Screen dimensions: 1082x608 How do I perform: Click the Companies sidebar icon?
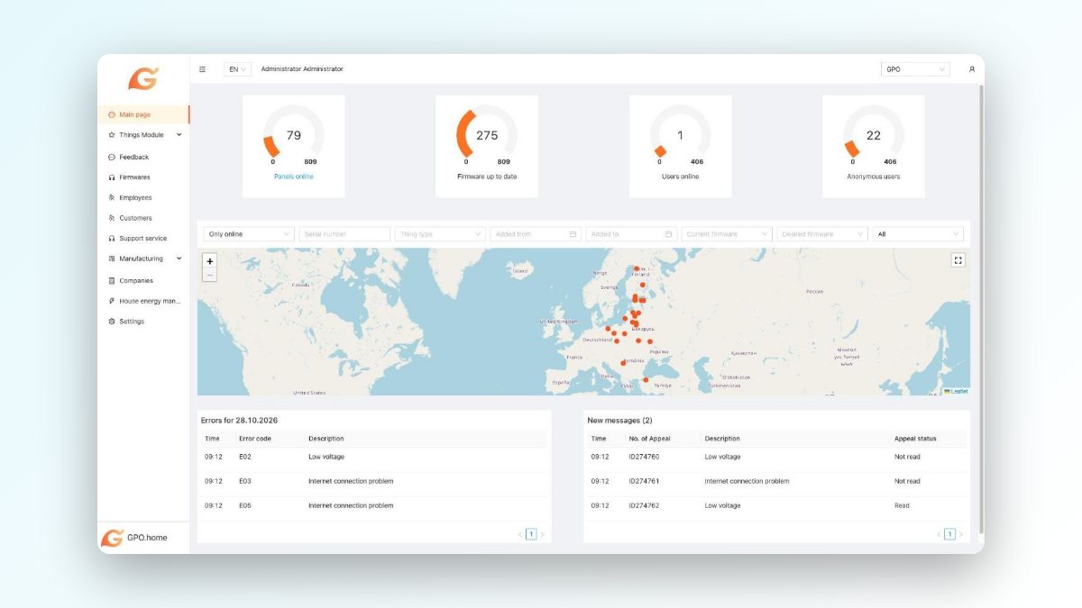pyautogui.click(x=111, y=280)
